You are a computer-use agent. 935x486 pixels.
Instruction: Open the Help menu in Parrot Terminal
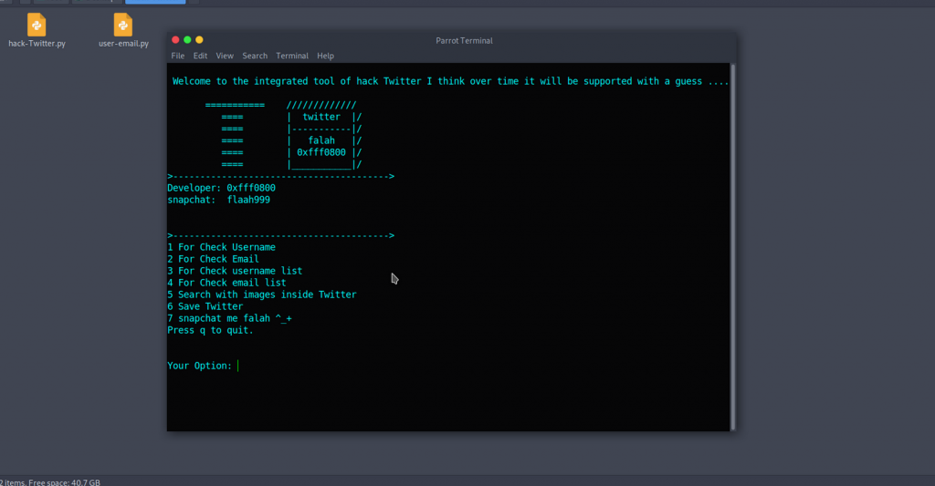point(325,56)
